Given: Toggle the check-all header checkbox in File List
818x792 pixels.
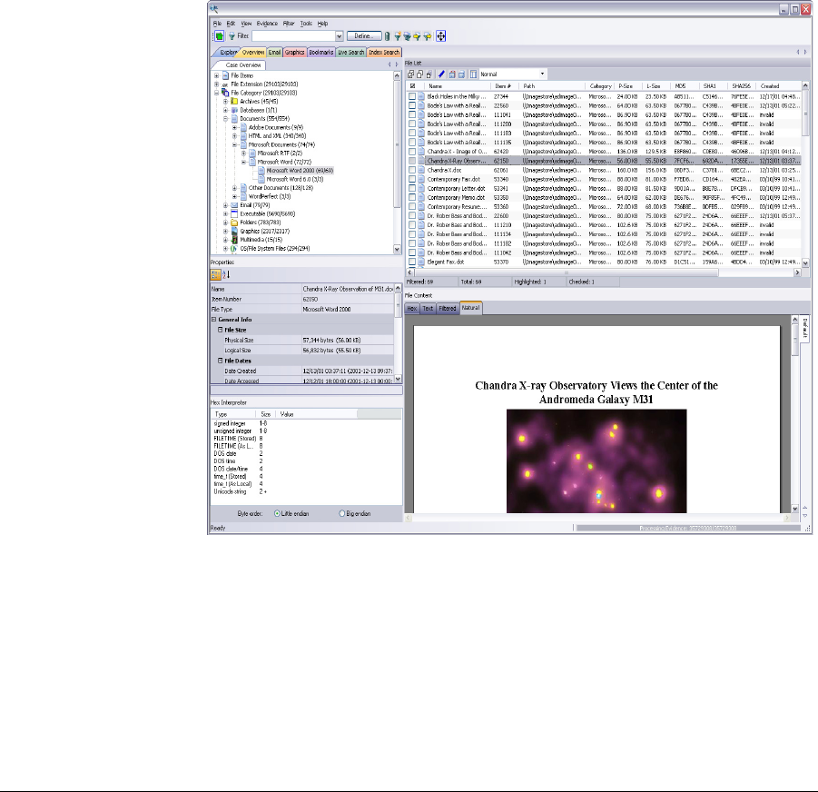Looking at the screenshot, I should point(413,86).
